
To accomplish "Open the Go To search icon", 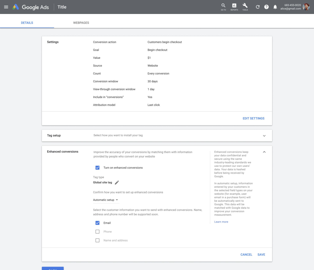I will coord(223,7).
